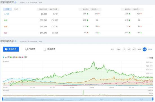The width and height of the screenshot is (155, 102).
Task: Click right handle of timeline range slider
Action: click(153, 99)
